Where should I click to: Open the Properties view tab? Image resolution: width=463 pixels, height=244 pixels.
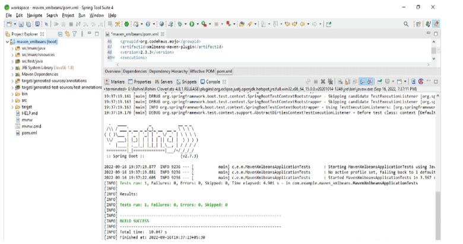click(139, 82)
